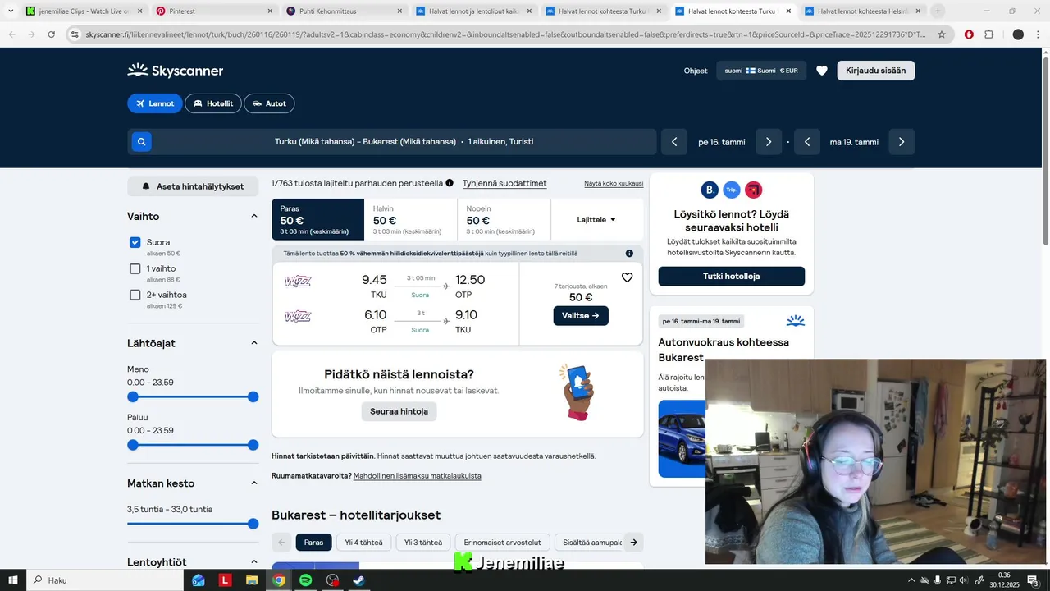Open the browser extensions puzzle icon
This screenshot has width=1050, height=591.
coord(988,34)
